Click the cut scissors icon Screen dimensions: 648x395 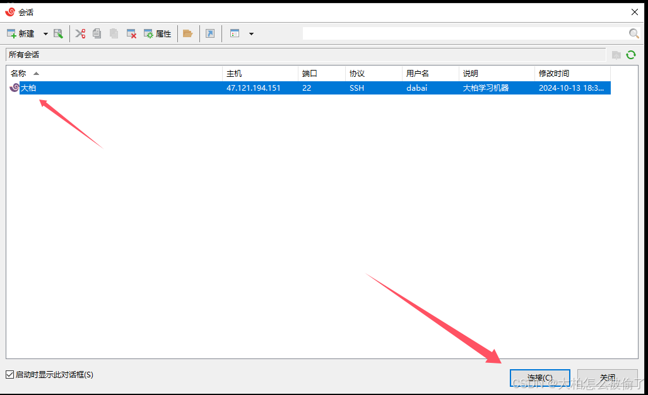(80, 33)
